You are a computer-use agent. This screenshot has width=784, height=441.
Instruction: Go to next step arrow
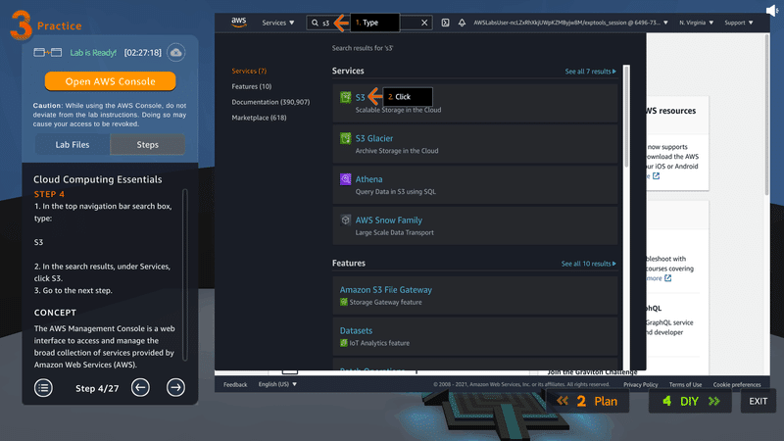(175, 387)
